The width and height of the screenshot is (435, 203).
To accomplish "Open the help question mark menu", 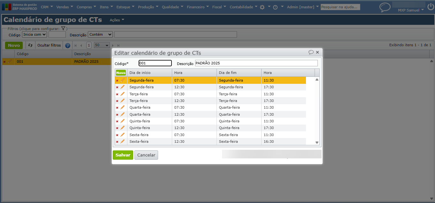I will pyautogui.click(x=275, y=7).
